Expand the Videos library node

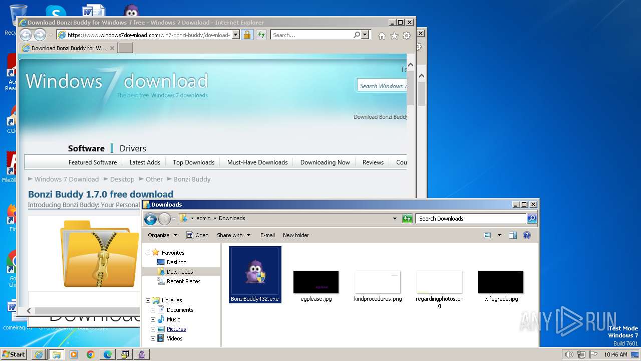pos(153,338)
